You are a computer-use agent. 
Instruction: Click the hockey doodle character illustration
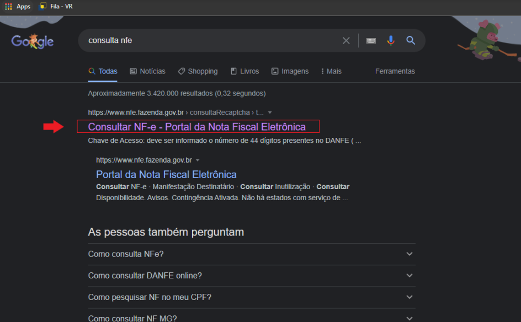click(486, 40)
